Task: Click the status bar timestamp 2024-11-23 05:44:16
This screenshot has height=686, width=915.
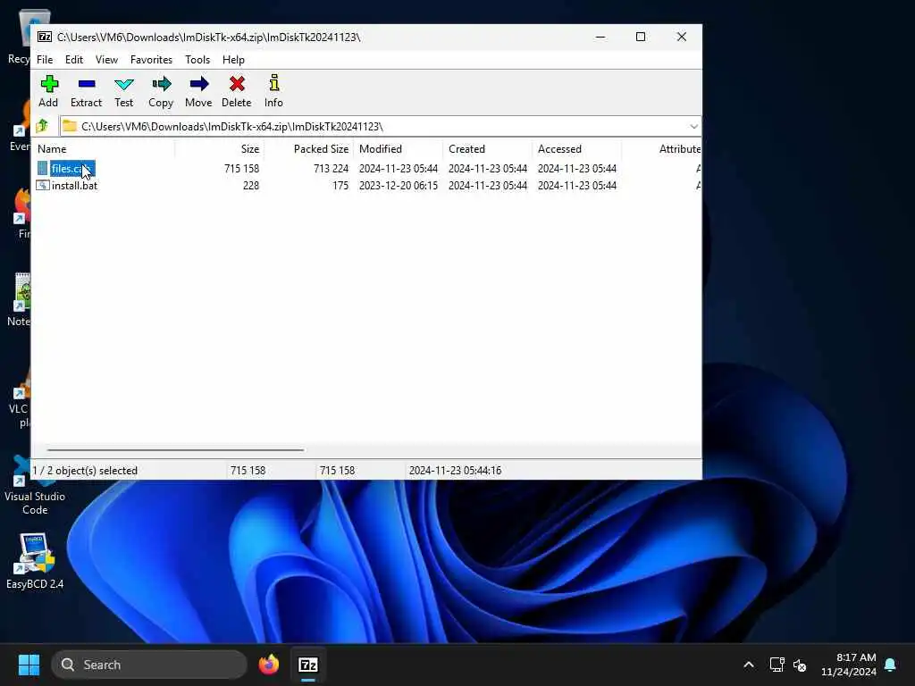Action: [455, 470]
